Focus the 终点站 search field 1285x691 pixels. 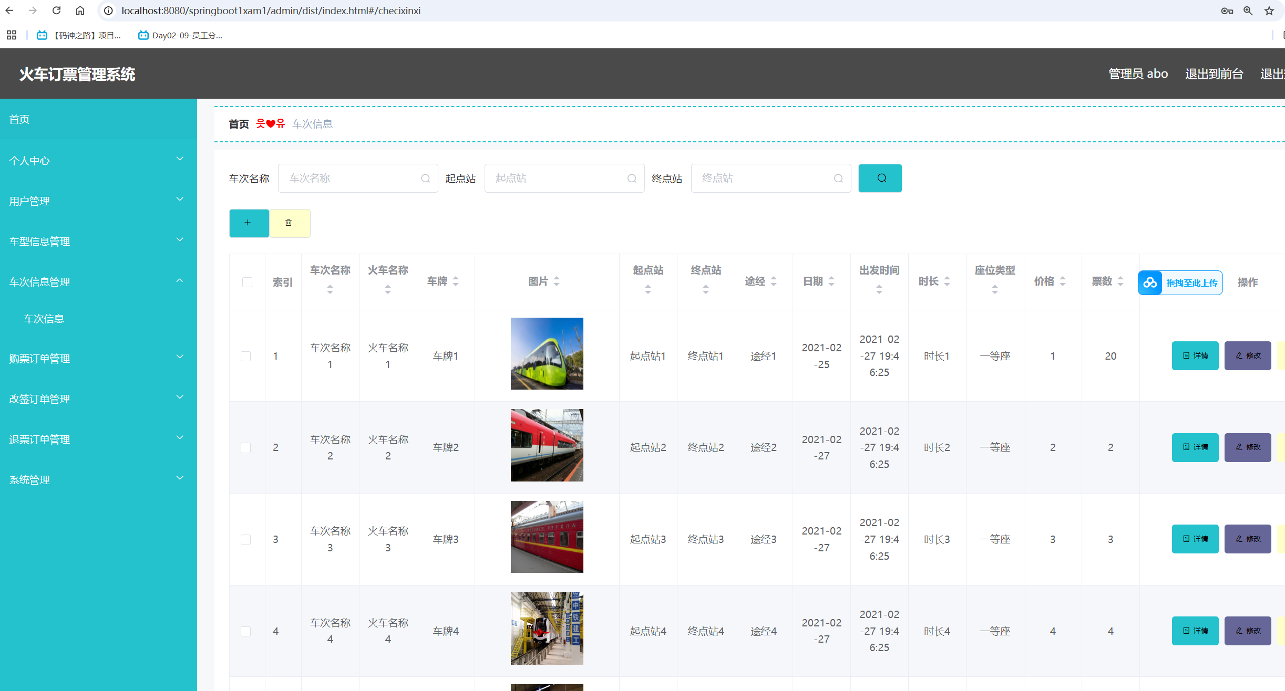[771, 178]
